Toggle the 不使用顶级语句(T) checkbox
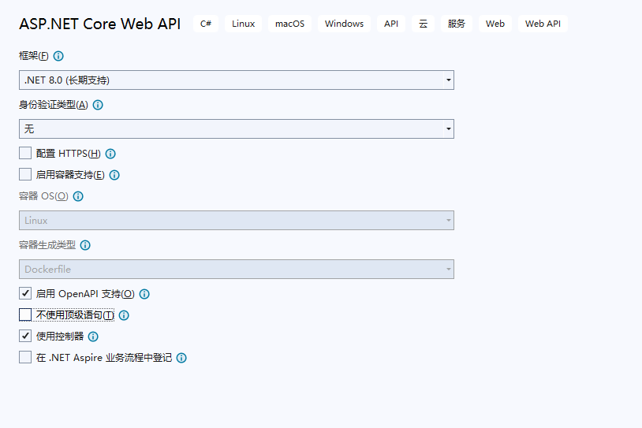This screenshot has height=428, width=642. pos(25,314)
